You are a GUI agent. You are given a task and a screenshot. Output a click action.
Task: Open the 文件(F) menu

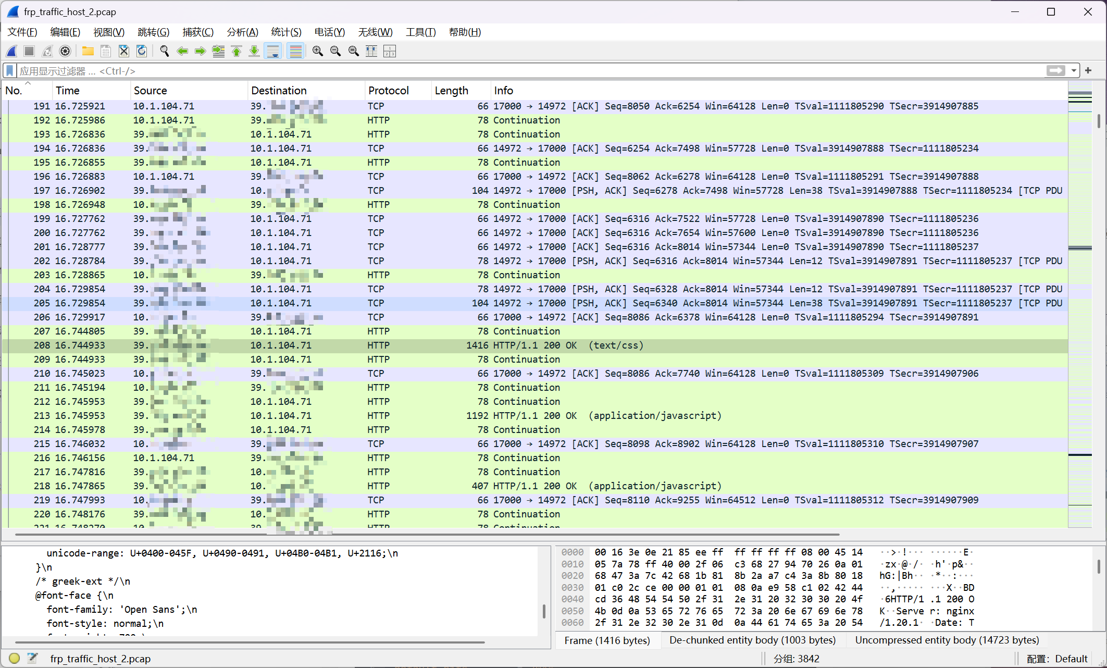pos(22,32)
